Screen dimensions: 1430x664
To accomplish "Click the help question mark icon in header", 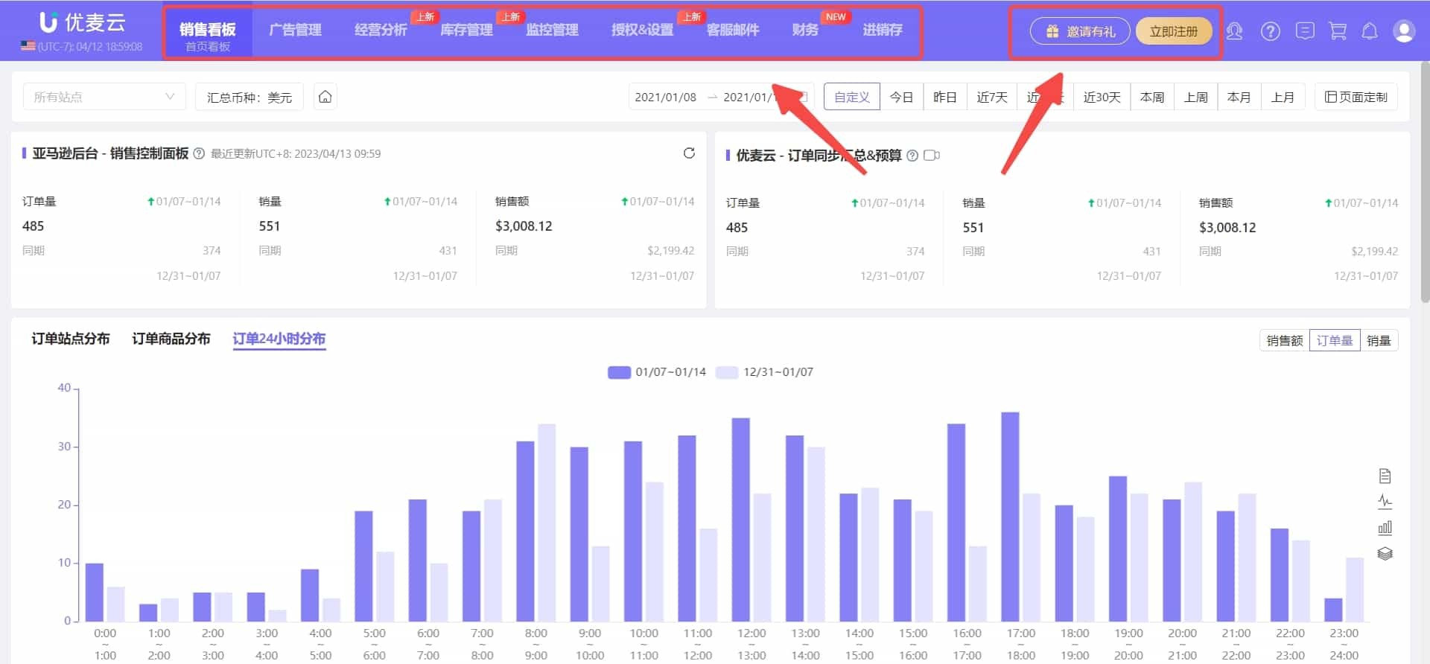I will [x=1270, y=31].
